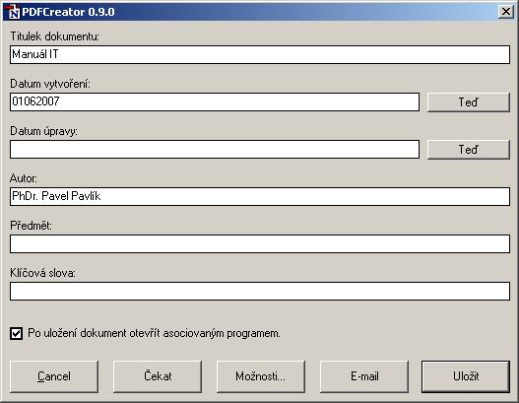The width and height of the screenshot is (519, 403).
Task: Click the 'Datum vytvoření:' label
Action: click(x=50, y=84)
